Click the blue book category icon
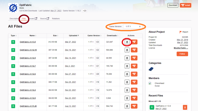The width and height of the screenshot is (198, 111). click(151, 69)
